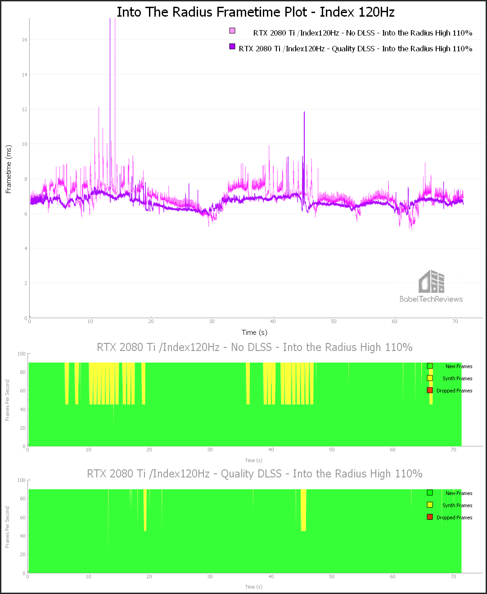Screen dimensions: 487x594
Task: Click the Frametime (ms) axis label
Action: pos(9,169)
